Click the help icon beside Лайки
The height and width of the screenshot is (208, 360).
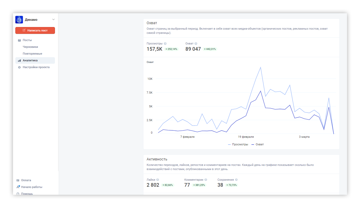point(158,180)
